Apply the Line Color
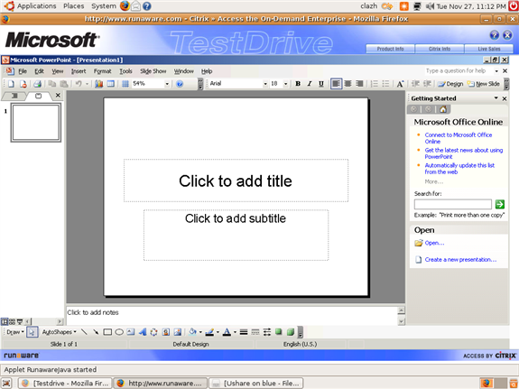The image size is (519, 389). (209, 332)
